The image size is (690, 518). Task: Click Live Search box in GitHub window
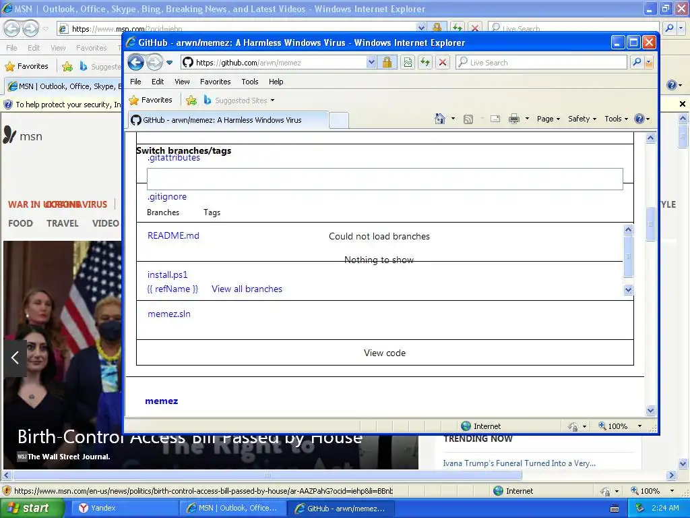point(541,63)
